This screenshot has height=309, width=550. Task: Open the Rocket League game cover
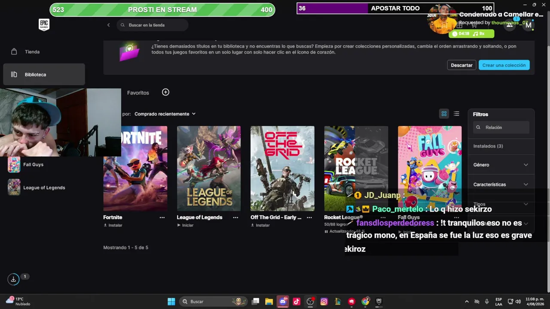(x=356, y=169)
